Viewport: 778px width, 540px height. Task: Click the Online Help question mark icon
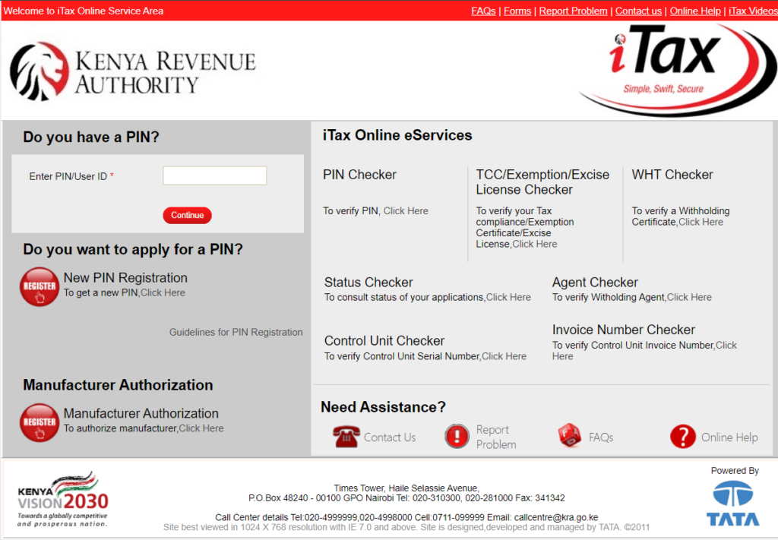[x=682, y=436]
